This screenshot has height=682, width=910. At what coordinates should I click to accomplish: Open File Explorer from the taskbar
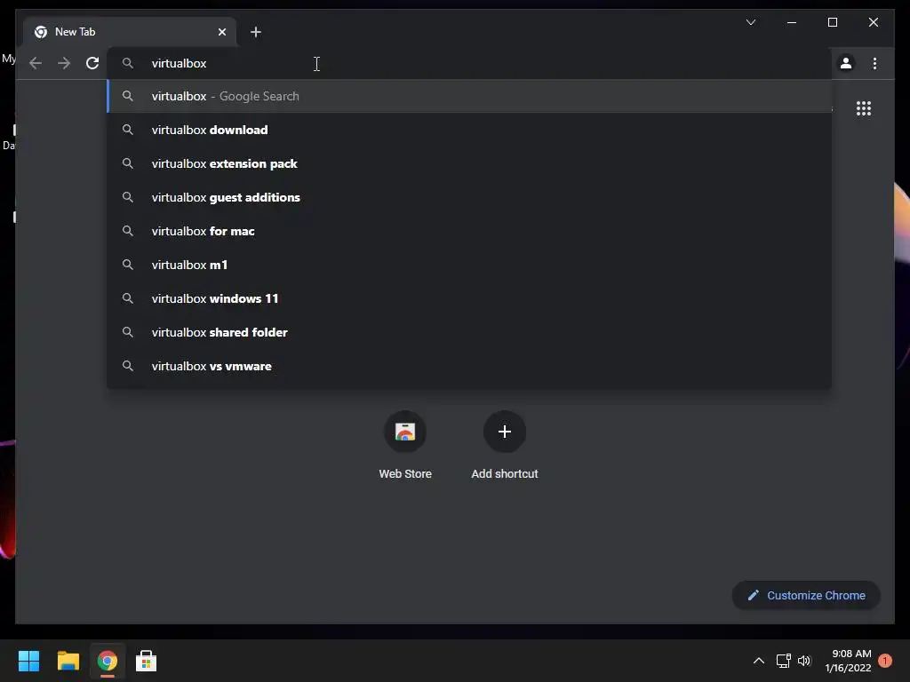[x=68, y=661]
